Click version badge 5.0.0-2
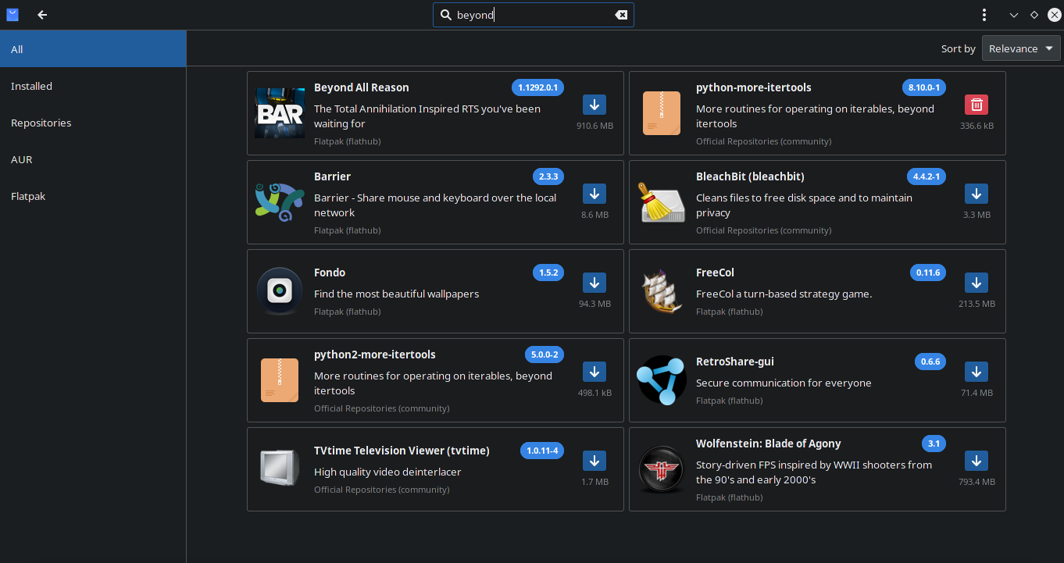The height and width of the screenshot is (563, 1064). pyautogui.click(x=544, y=355)
